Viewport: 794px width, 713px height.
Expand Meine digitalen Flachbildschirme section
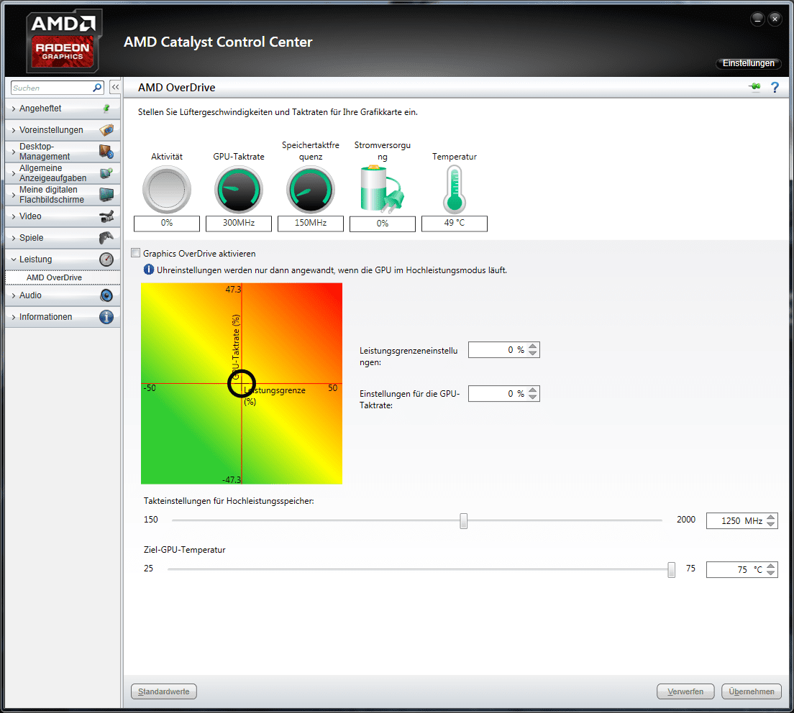click(14, 195)
